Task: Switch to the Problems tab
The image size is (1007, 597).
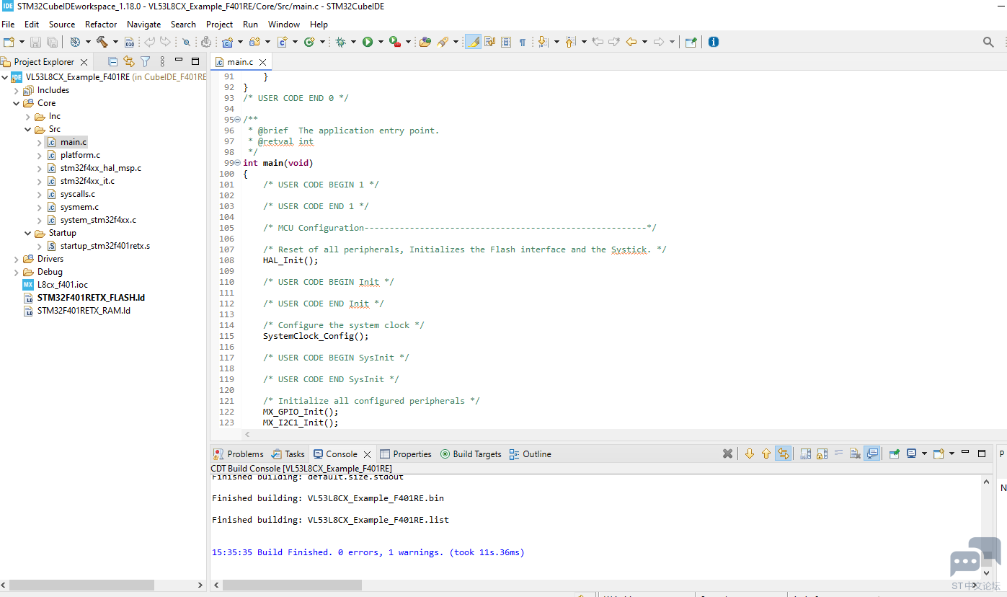Action: tap(239, 454)
